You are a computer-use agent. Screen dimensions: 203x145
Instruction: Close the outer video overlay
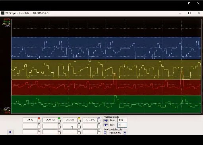tap(198, 4)
